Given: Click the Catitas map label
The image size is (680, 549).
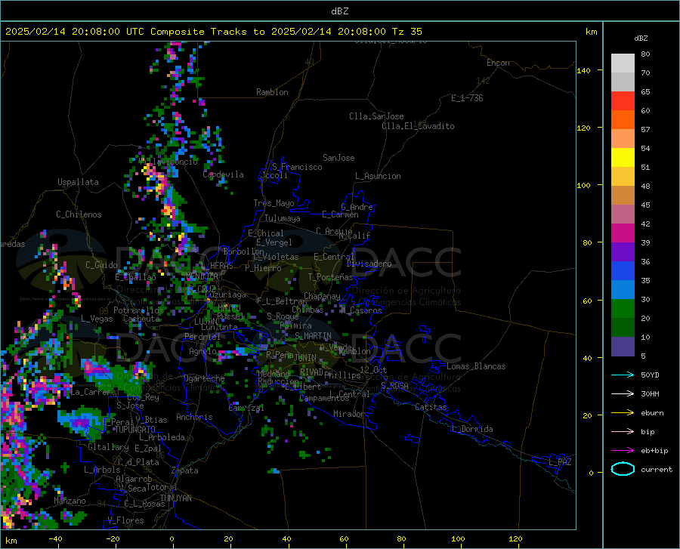Looking at the screenshot, I should (x=431, y=407).
